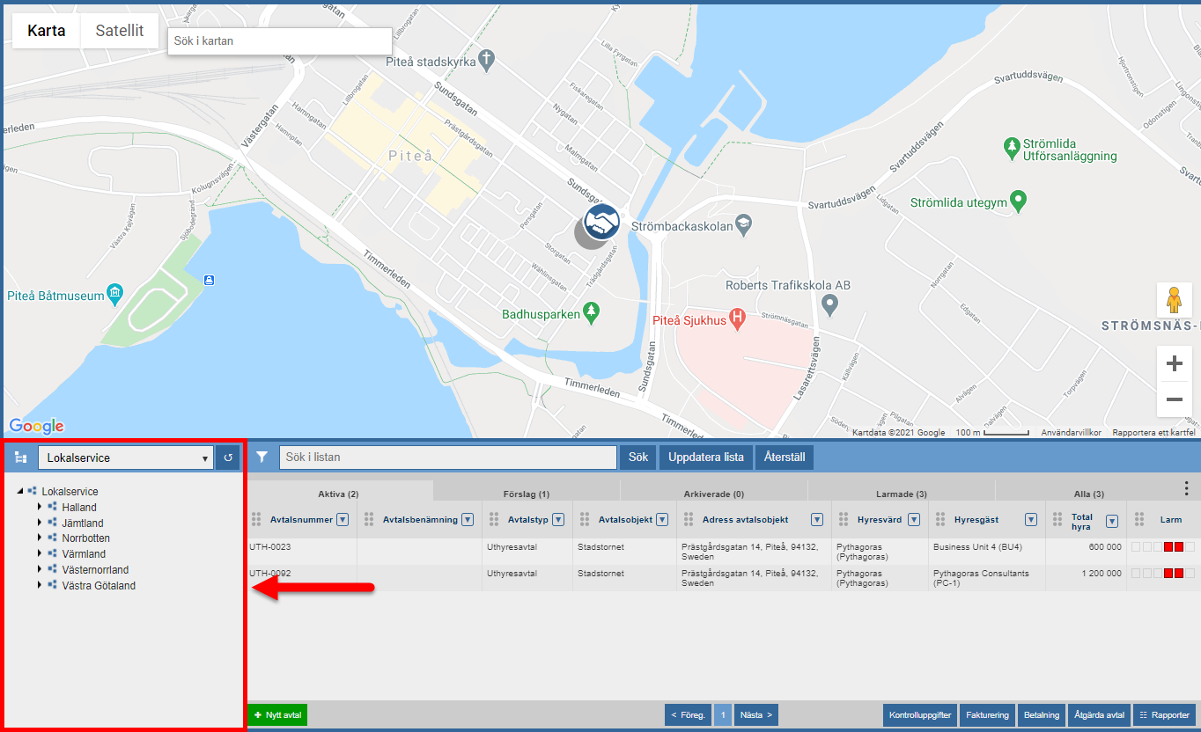
Task: Open the Avtalsnummer column filter dropdown
Action: 343,520
